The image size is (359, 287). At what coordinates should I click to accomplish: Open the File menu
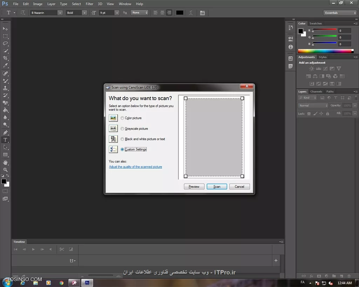coord(15,4)
